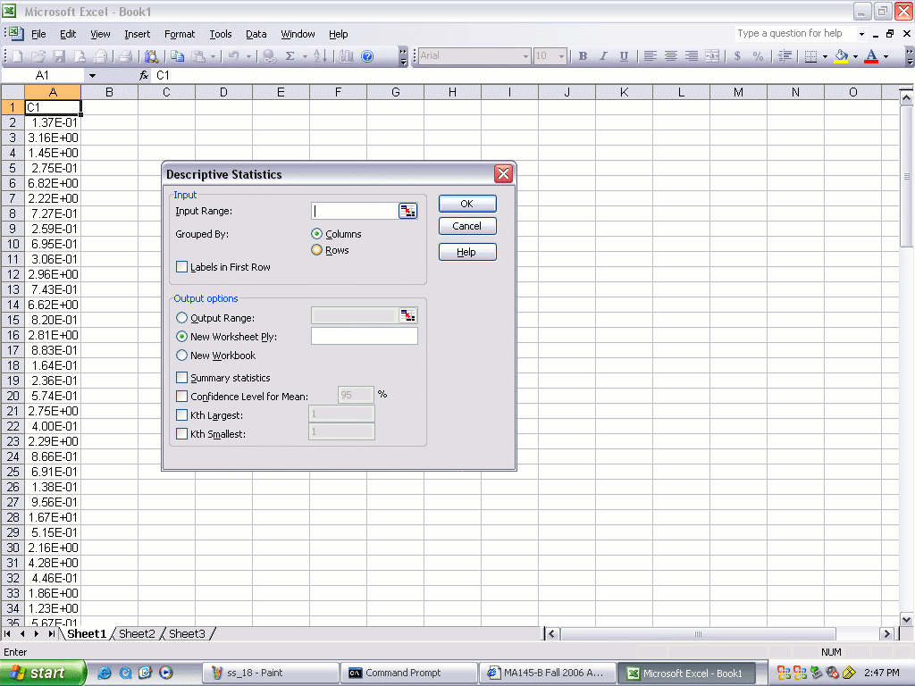Check the Summary statistics option
This screenshot has width=915, height=686.
(182, 378)
